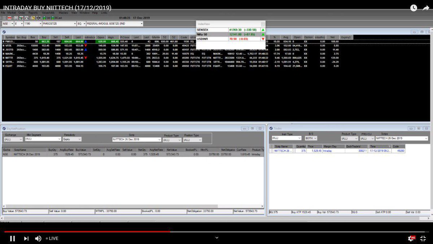
Task: Select the SENSEX row in IndexView
Action: pyautogui.click(x=231, y=30)
